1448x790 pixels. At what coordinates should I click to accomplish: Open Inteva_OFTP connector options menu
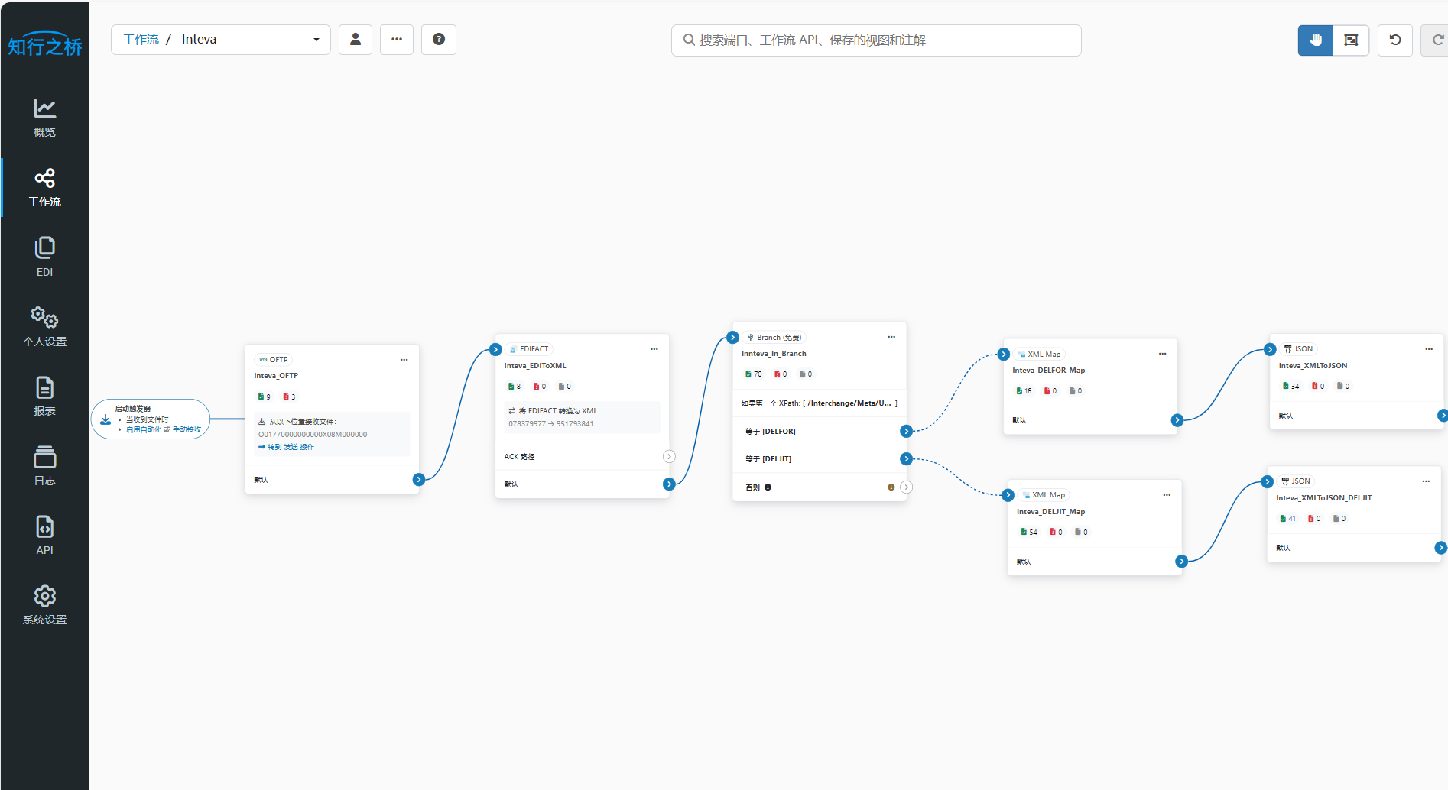[x=404, y=360]
